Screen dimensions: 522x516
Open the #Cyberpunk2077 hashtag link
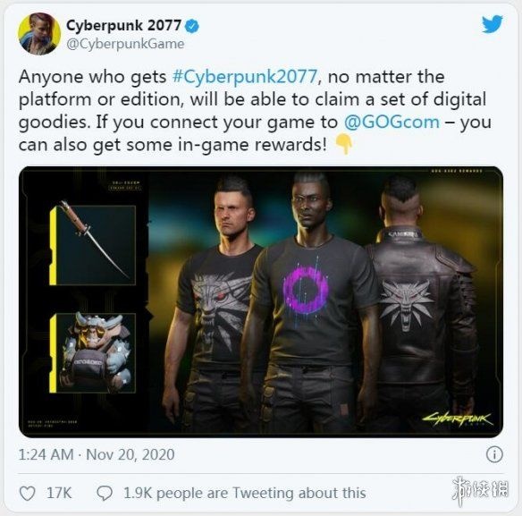[245, 77]
